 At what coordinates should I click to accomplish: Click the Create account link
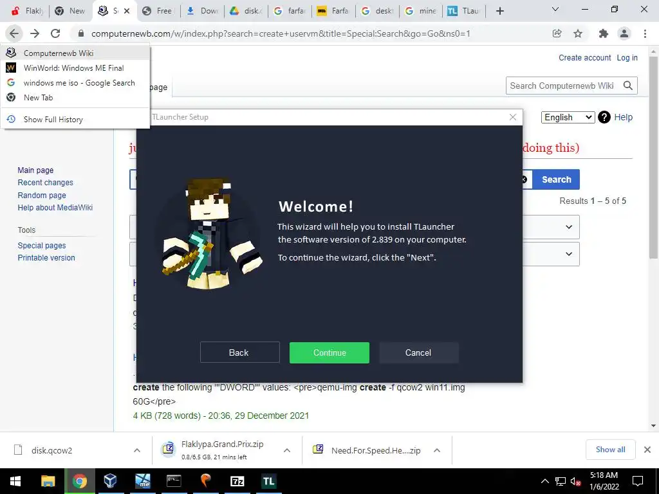584,57
